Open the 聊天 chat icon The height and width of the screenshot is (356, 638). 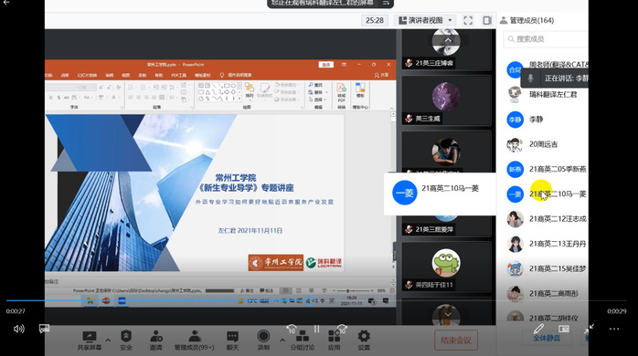click(x=232, y=337)
